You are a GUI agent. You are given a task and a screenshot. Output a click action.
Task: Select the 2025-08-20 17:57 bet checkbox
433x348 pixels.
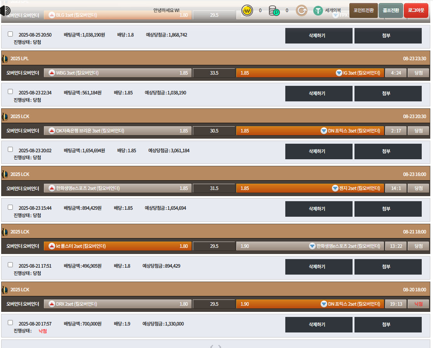pyautogui.click(x=10, y=323)
